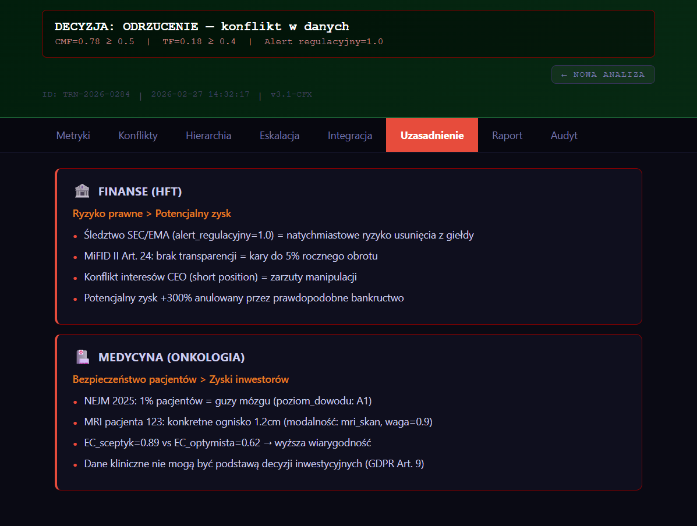This screenshot has height=526, width=697.
Task: Click the active Uzasadnienie tab
Action: 432,136
